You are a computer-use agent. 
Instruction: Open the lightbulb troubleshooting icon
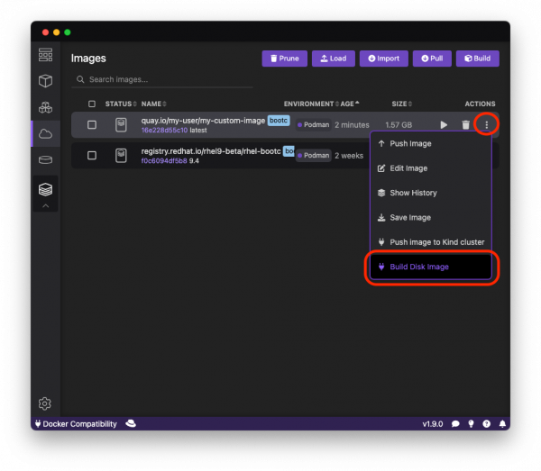[x=471, y=424]
